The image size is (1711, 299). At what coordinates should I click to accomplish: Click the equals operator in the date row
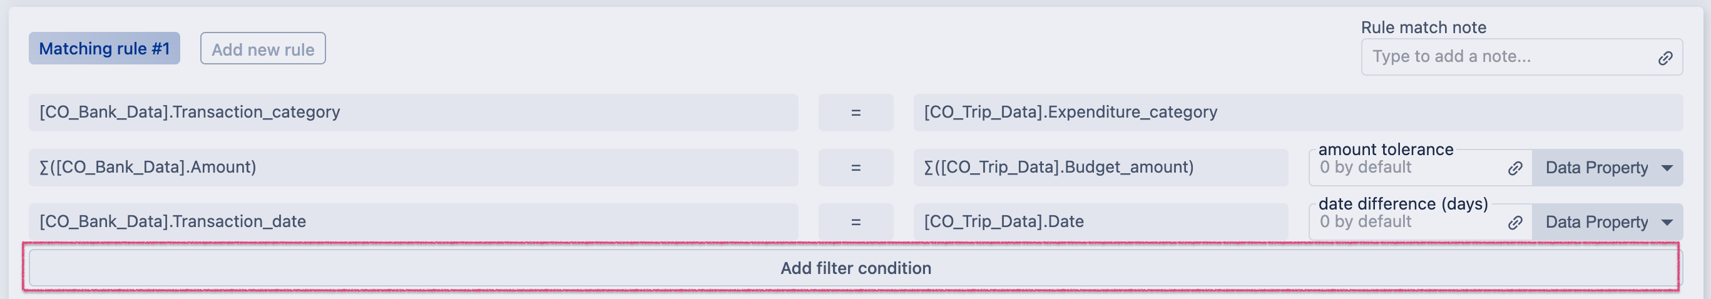pyautogui.click(x=855, y=223)
